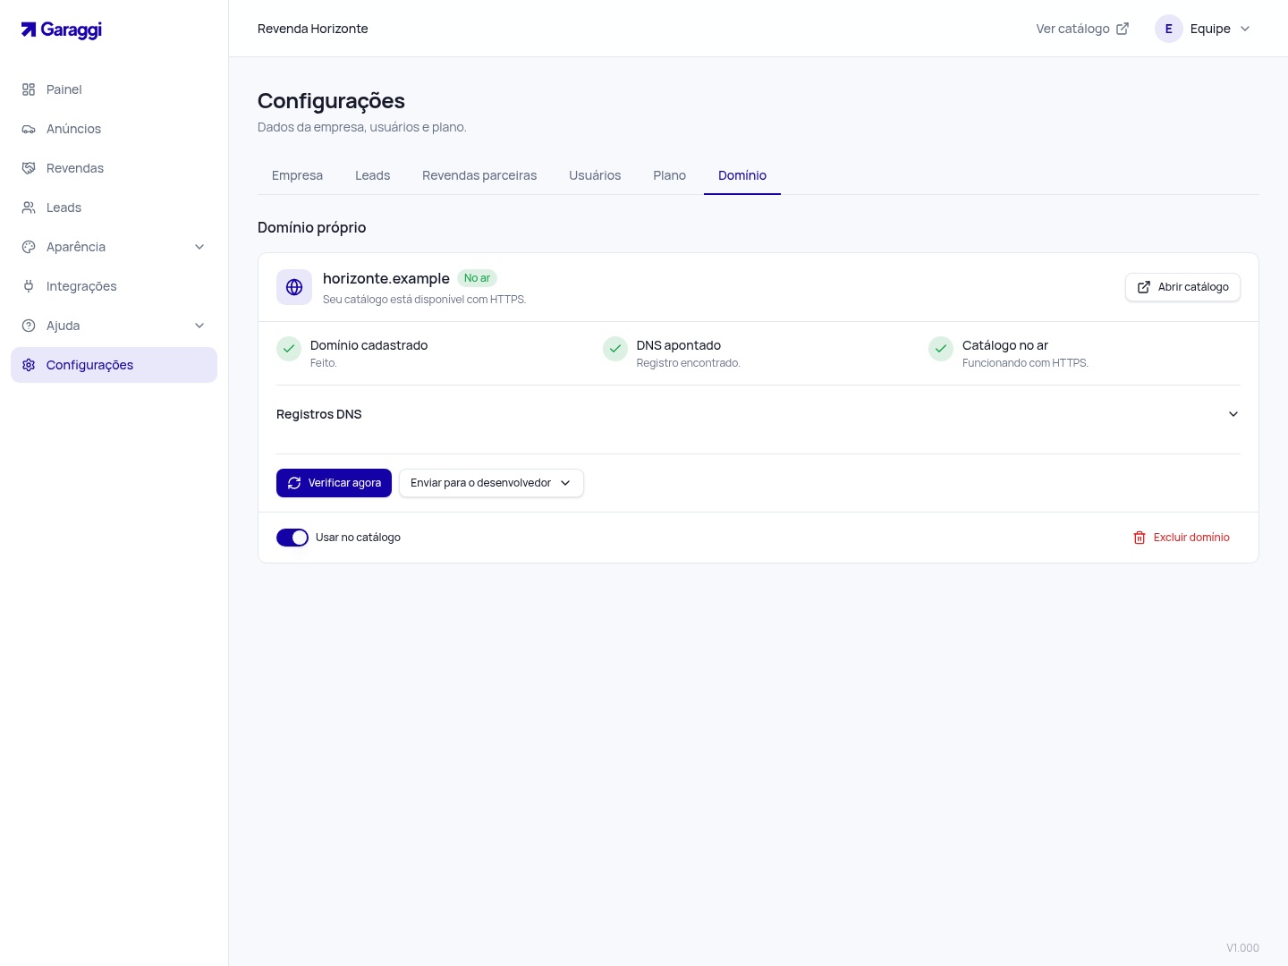Click the Anúncios sidebar label
1288x966 pixels.
coord(73,129)
